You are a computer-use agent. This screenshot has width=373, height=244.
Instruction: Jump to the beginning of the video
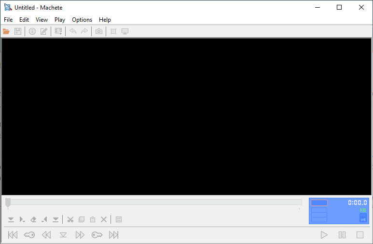[x=13, y=235]
